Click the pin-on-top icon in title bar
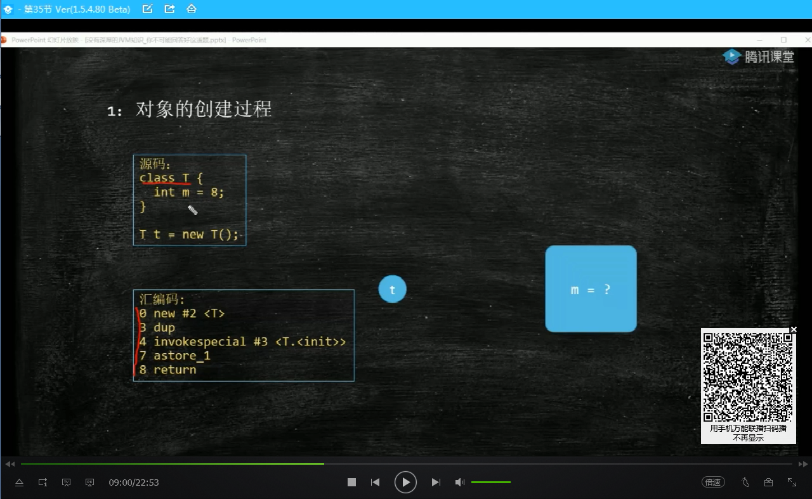The height and width of the screenshot is (499, 812). 191,9
